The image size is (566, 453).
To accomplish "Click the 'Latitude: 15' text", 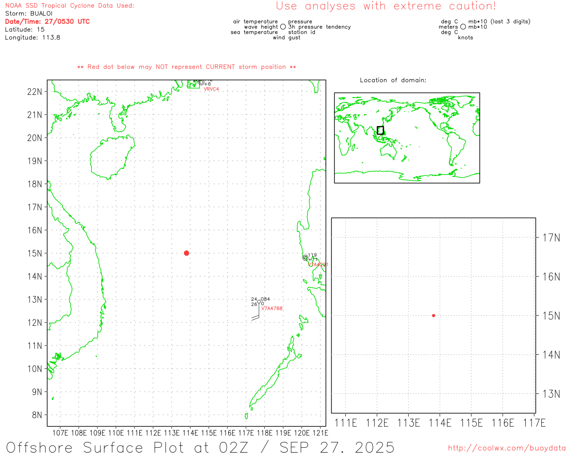I will (x=25, y=30).
